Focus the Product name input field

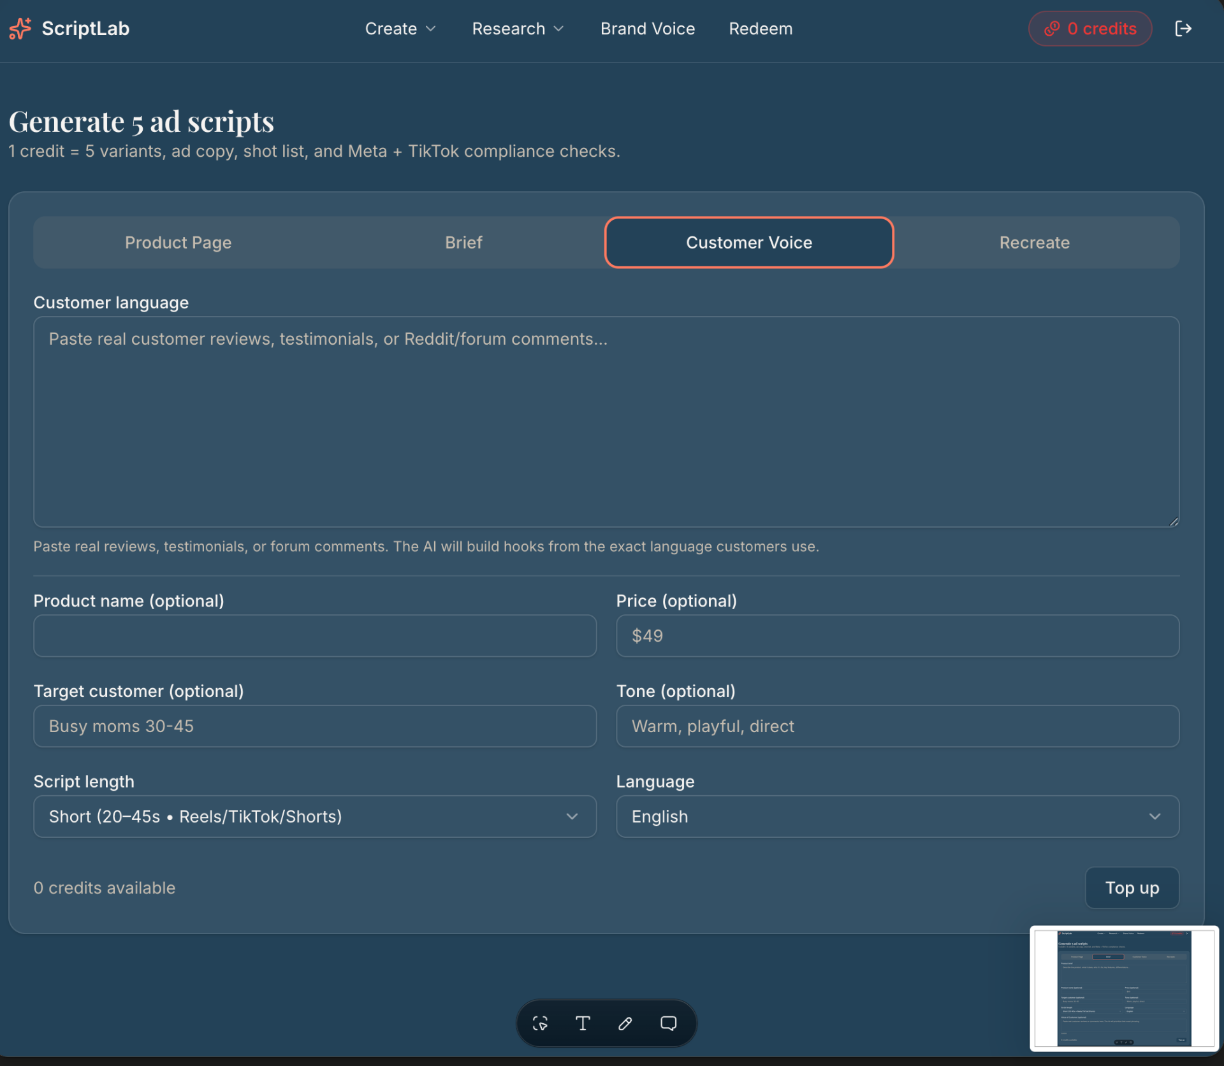tap(315, 636)
